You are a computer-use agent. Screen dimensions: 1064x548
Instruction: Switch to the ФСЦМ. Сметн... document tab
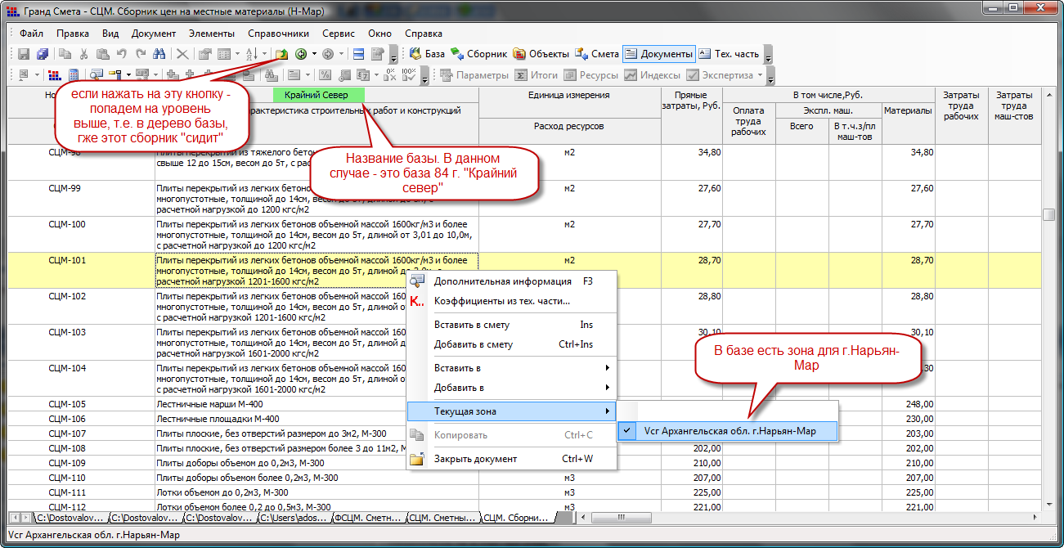pyautogui.click(x=367, y=518)
